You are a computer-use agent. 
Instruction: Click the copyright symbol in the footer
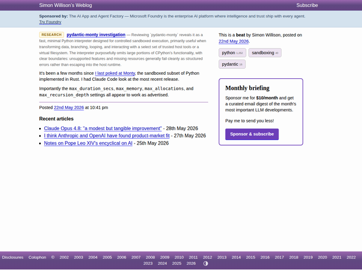click(53, 257)
